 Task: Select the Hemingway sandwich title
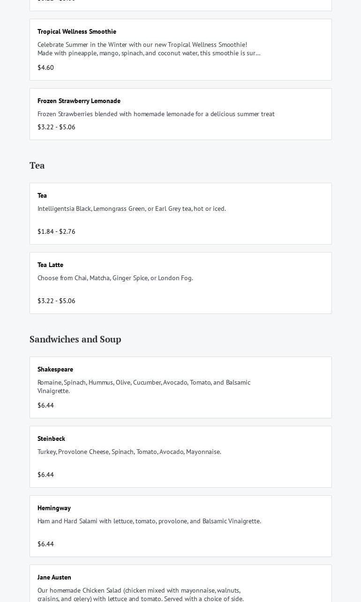click(54, 508)
